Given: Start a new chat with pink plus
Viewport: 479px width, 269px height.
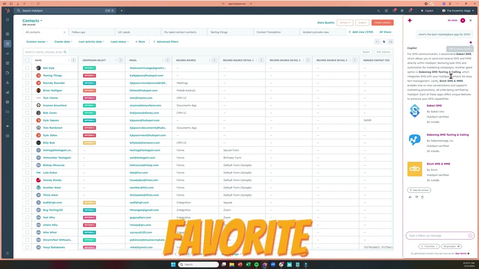Looking at the screenshot, I should (463, 21).
